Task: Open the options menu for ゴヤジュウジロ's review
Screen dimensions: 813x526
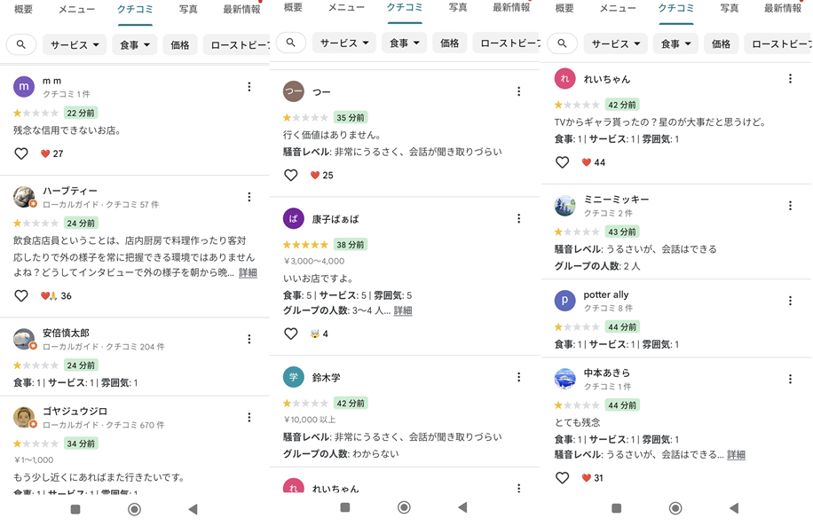Action: [249, 417]
